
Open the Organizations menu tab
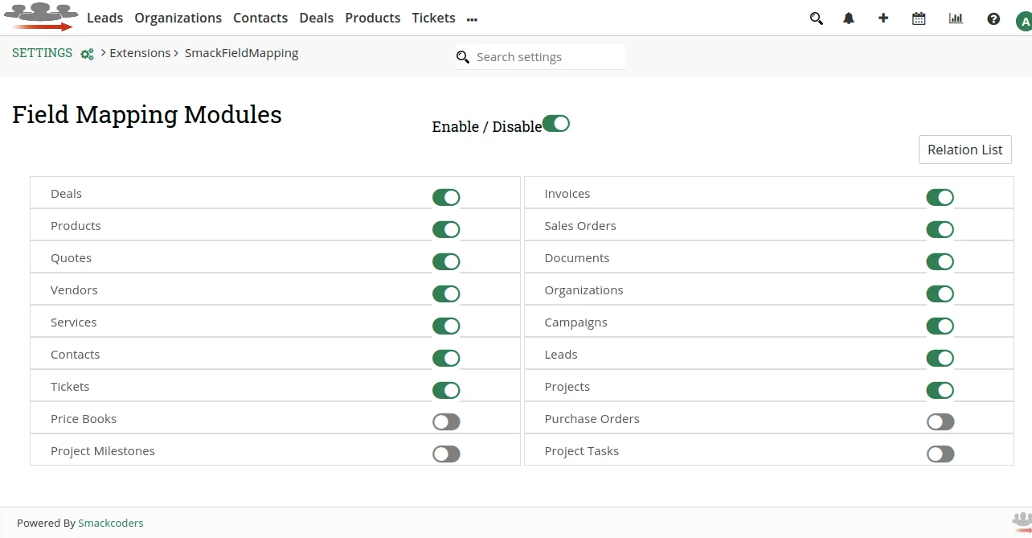[x=178, y=18]
